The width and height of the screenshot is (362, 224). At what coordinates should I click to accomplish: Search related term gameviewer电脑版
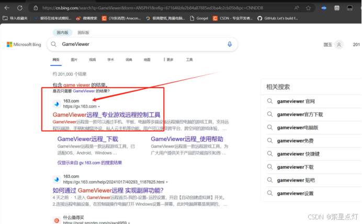tap(298, 127)
